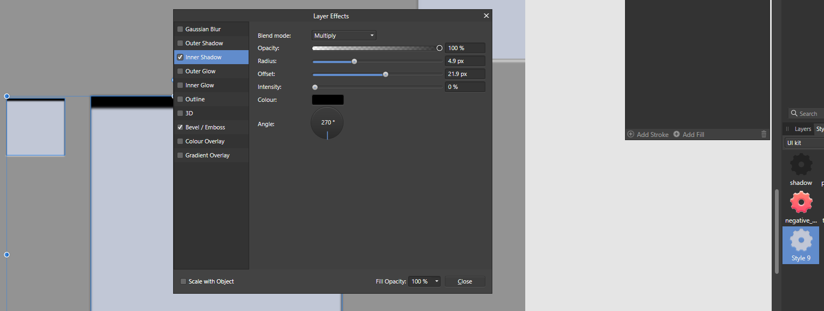This screenshot has height=311, width=824.
Task: Click the Intensity slider handle
Action: [315, 87]
